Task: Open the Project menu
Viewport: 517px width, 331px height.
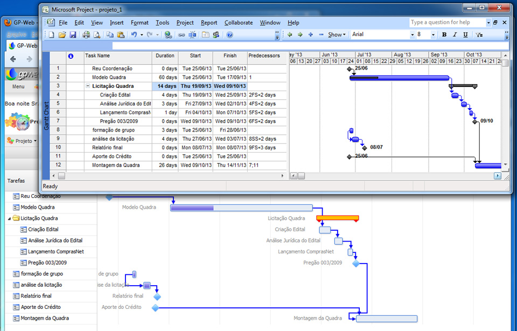Action: pyautogui.click(x=185, y=23)
